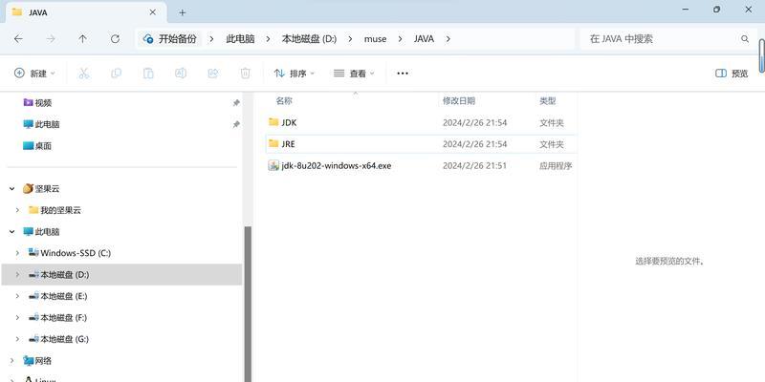Expand the 网络 tree node
Image resolution: width=765 pixels, height=382 pixels.
(x=12, y=361)
